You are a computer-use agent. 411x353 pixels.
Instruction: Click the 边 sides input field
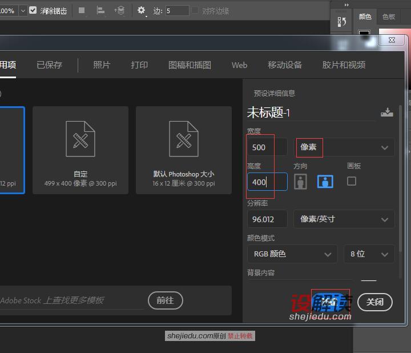[x=177, y=11]
